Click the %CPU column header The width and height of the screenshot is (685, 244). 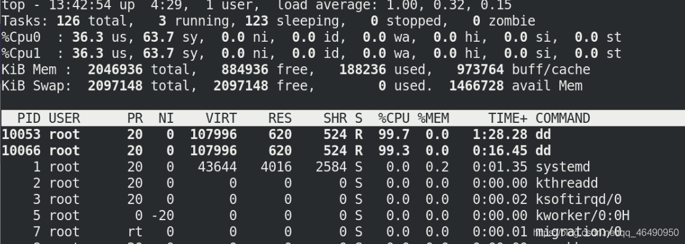394,118
